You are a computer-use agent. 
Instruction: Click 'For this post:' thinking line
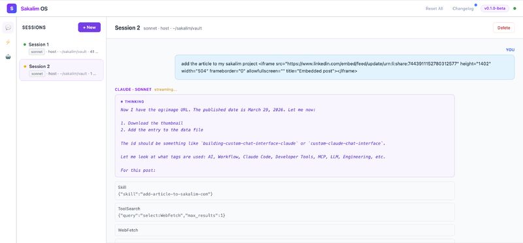pyautogui.click(x=138, y=170)
